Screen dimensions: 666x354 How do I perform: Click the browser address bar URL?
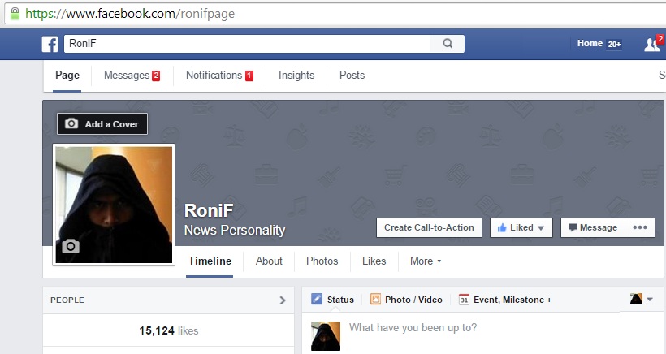pos(130,14)
